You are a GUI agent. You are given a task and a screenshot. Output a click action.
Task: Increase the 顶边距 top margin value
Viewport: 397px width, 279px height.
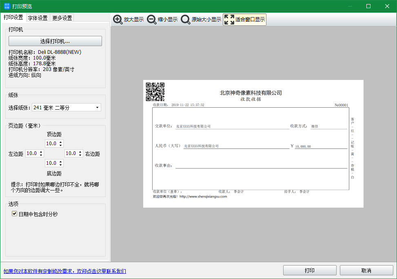61,142
